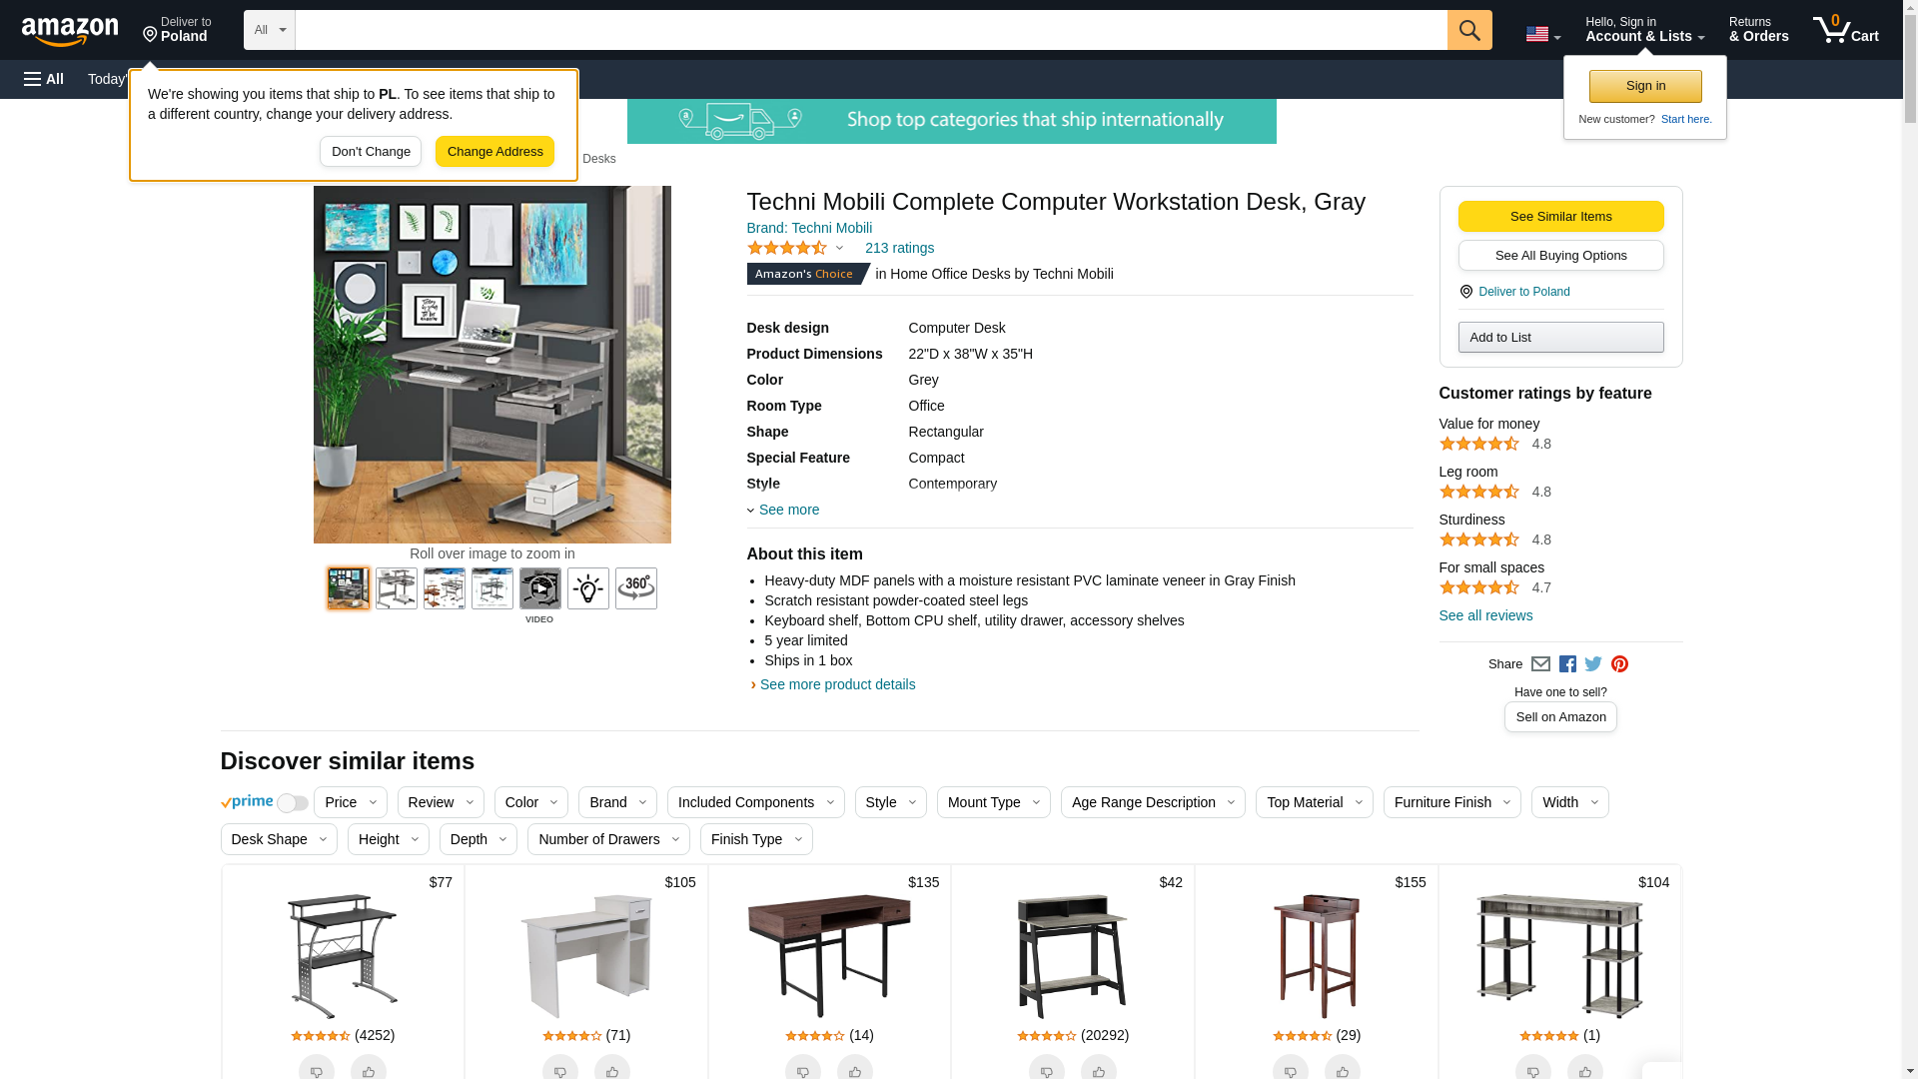Open Account & Lists menu
The image size is (1918, 1079).
click(x=1645, y=30)
